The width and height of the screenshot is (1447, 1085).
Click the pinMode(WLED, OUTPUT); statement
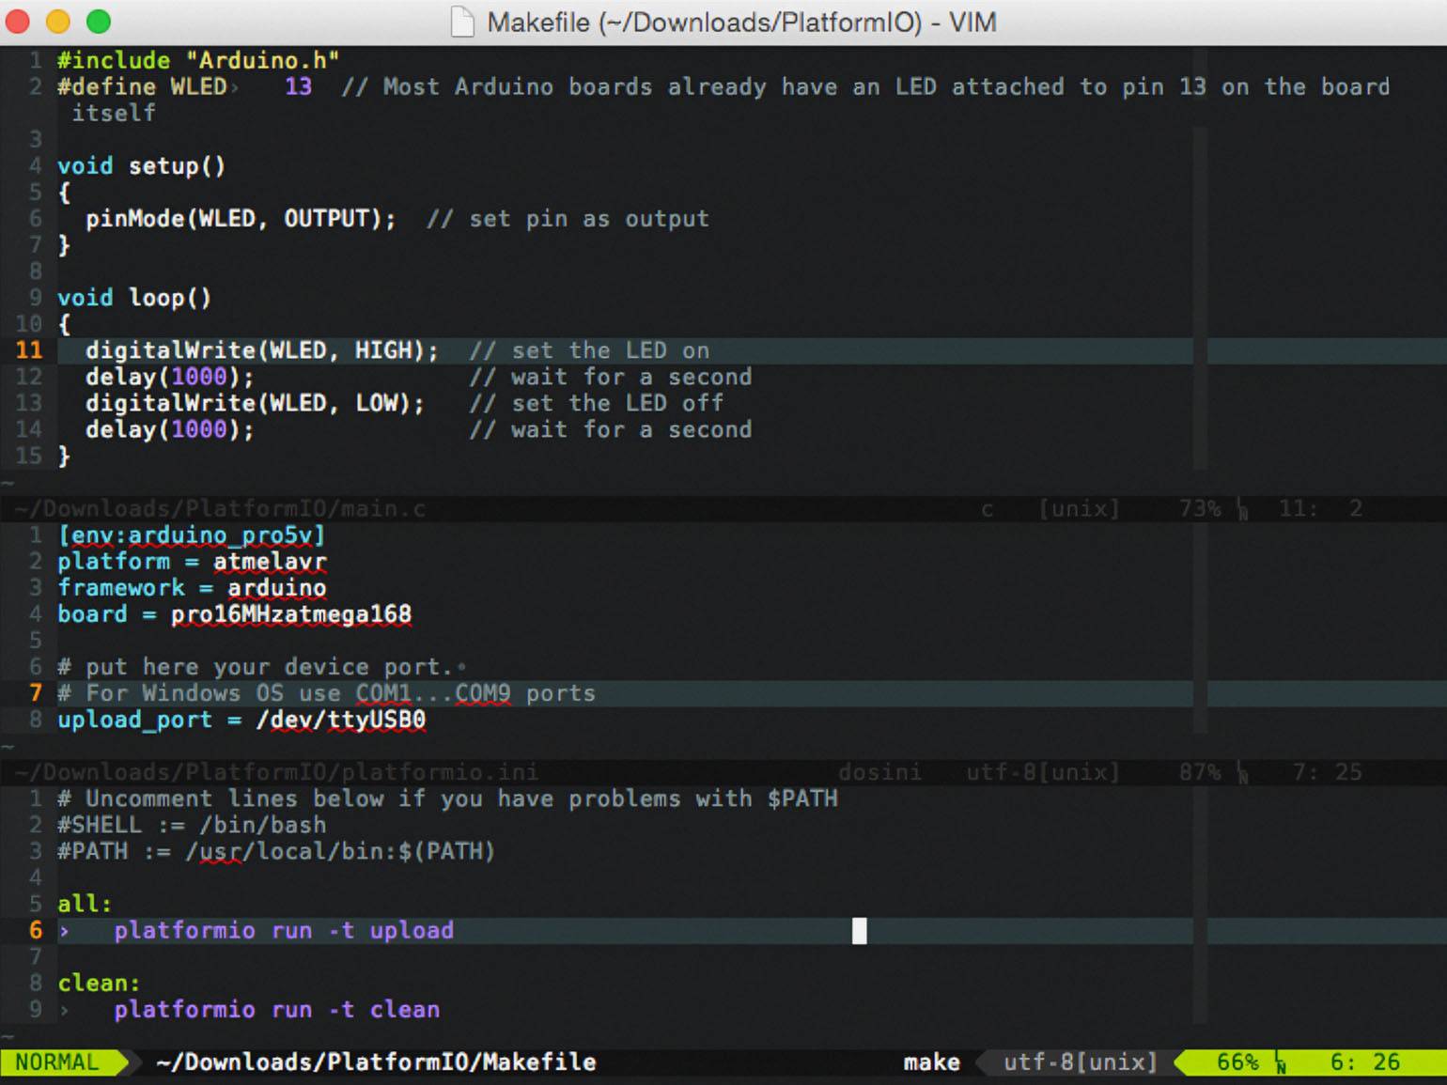click(241, 219)
